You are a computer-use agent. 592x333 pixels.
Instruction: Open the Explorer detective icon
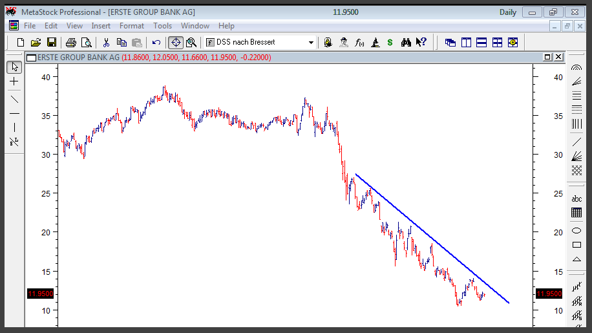(344, 42)
